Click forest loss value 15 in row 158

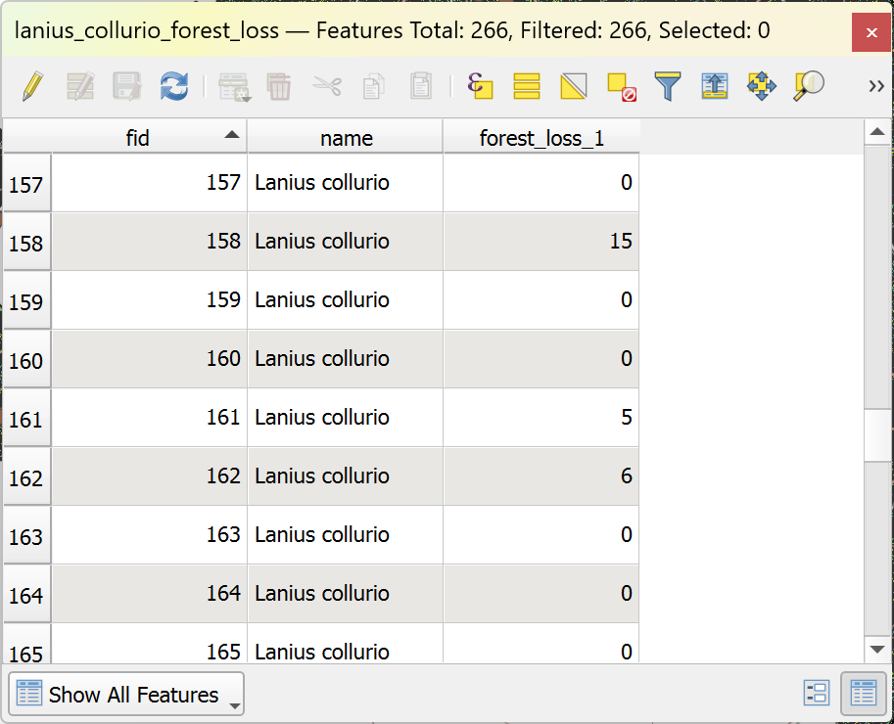coord(541,242)
